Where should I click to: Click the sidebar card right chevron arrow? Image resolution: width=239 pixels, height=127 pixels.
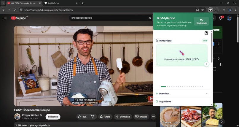(x=219, y=58)
